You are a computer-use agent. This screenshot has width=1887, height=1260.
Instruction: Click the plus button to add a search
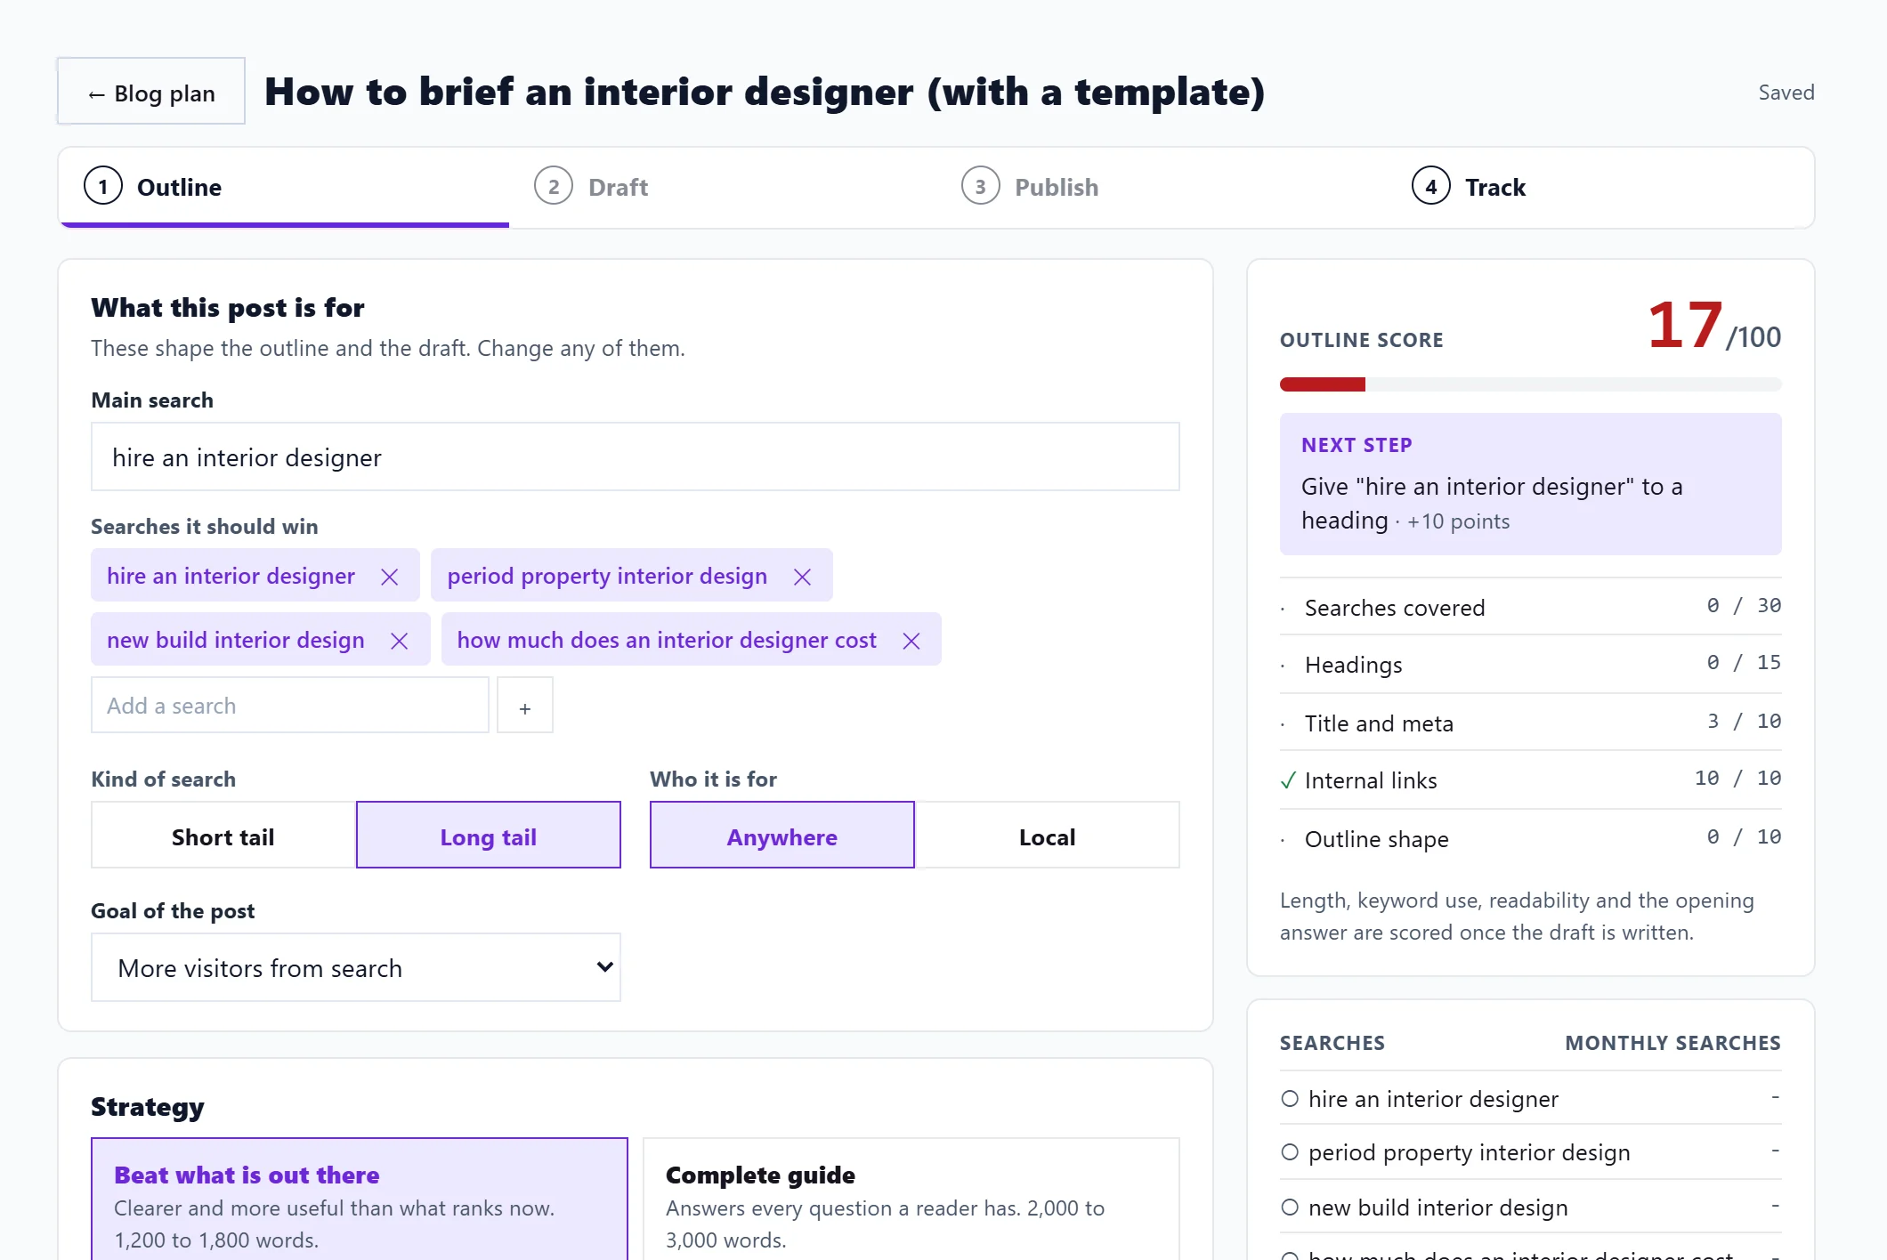525,706
